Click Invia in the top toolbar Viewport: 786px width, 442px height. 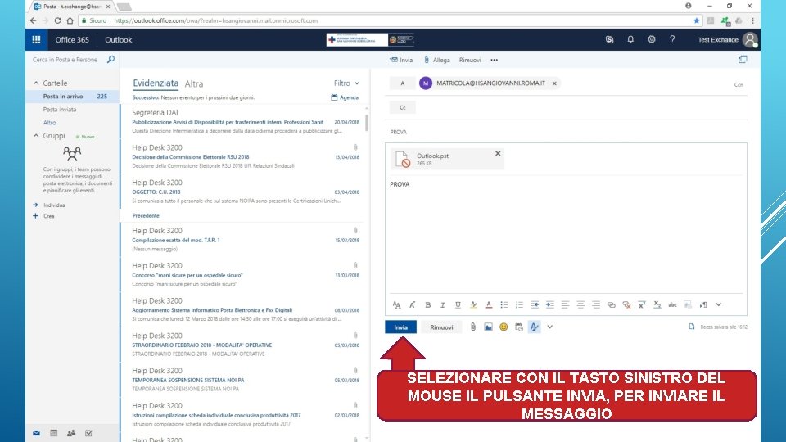coord(401,60)
